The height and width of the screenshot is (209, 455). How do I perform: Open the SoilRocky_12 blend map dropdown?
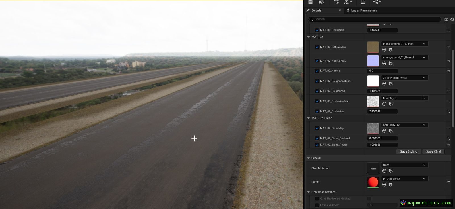pyautogui.click(x=404, y=125)
